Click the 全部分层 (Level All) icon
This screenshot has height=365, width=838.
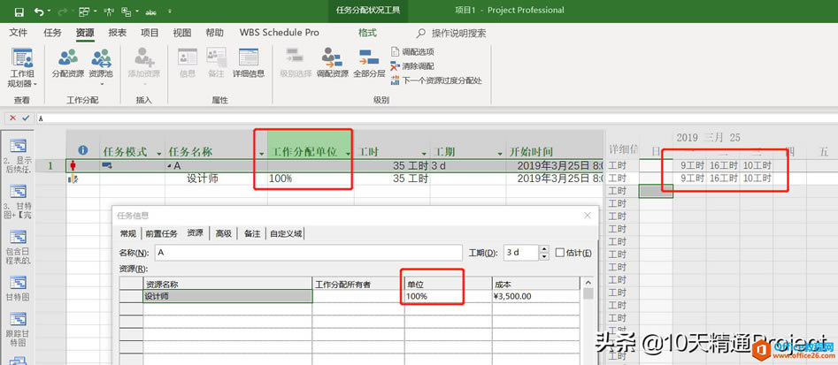click(x=369, y=64)
